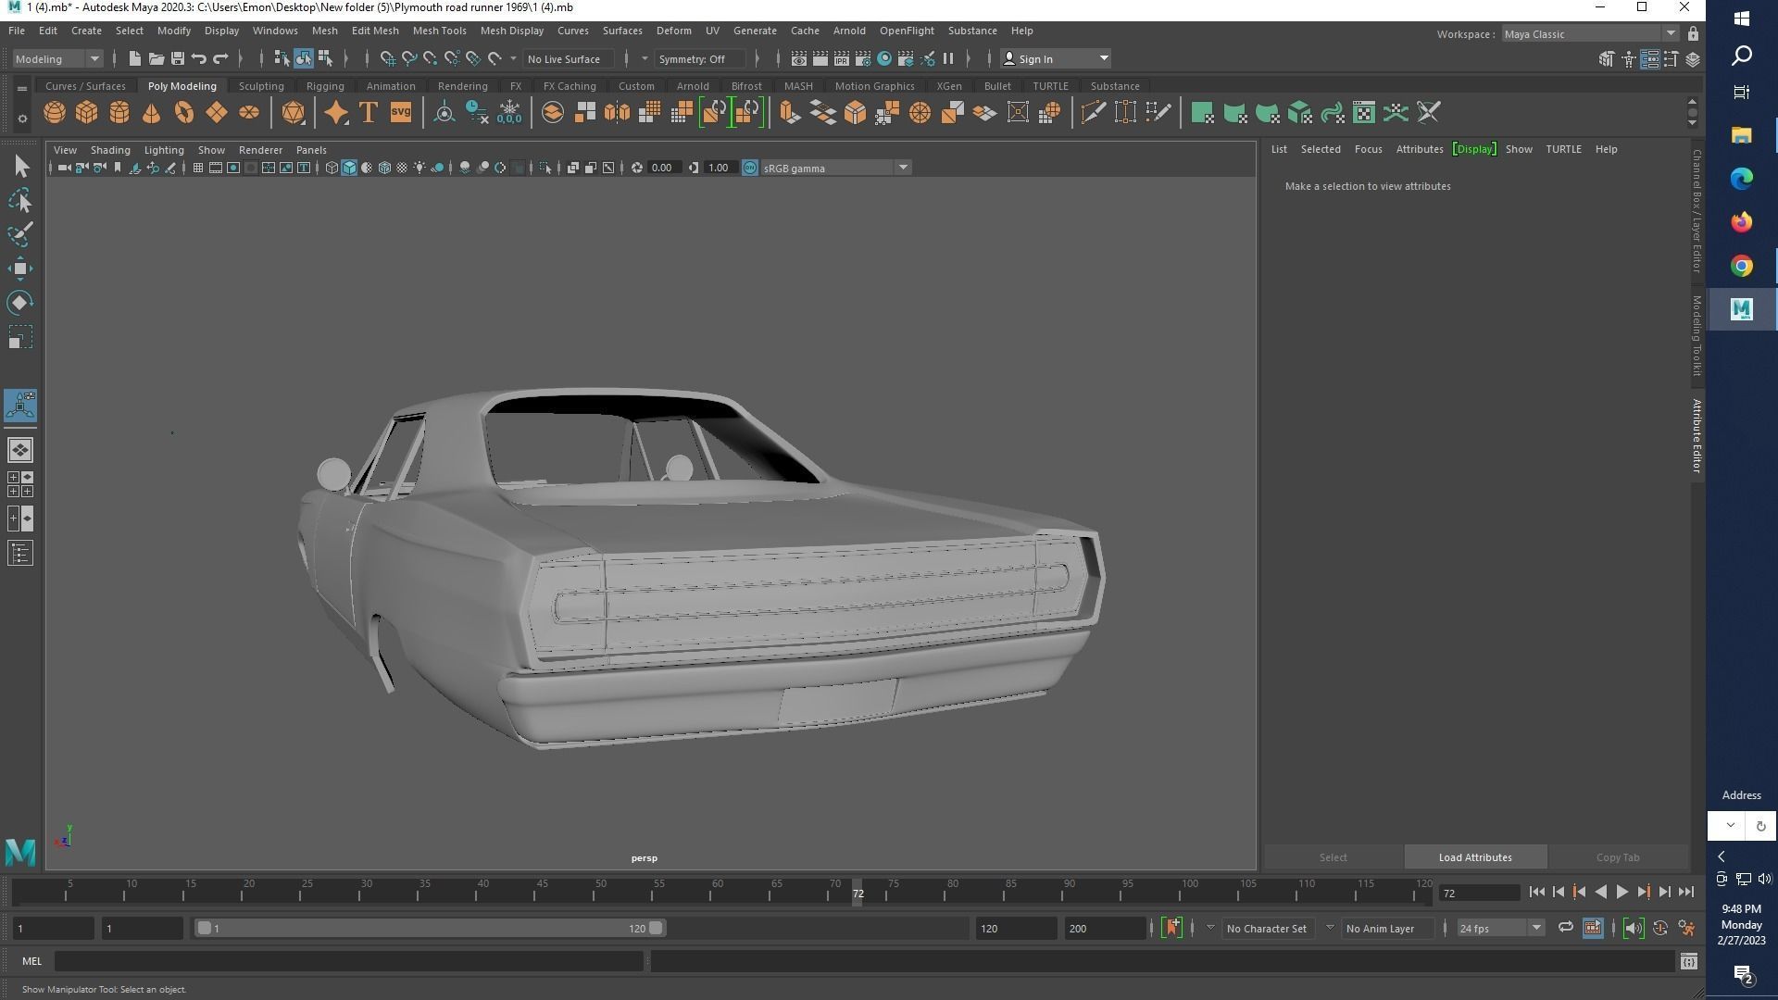This screenshot has width=1778, height=1000.
Task: Click the SVG import shelf icon
Action: [400, 113]
